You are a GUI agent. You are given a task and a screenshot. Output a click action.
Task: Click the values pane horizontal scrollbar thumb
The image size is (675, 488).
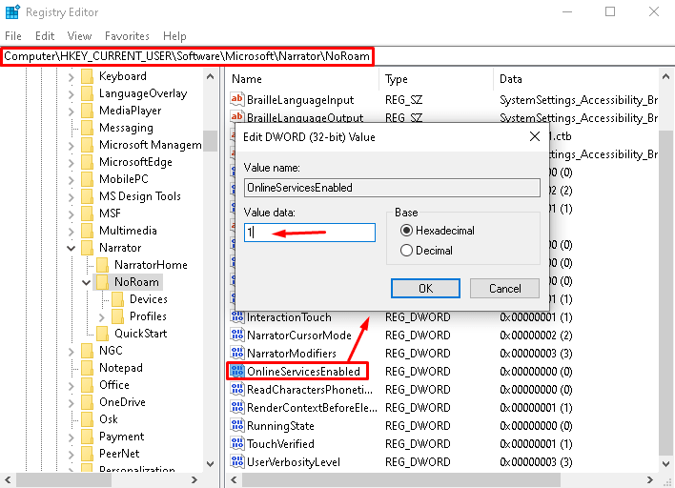401,479
